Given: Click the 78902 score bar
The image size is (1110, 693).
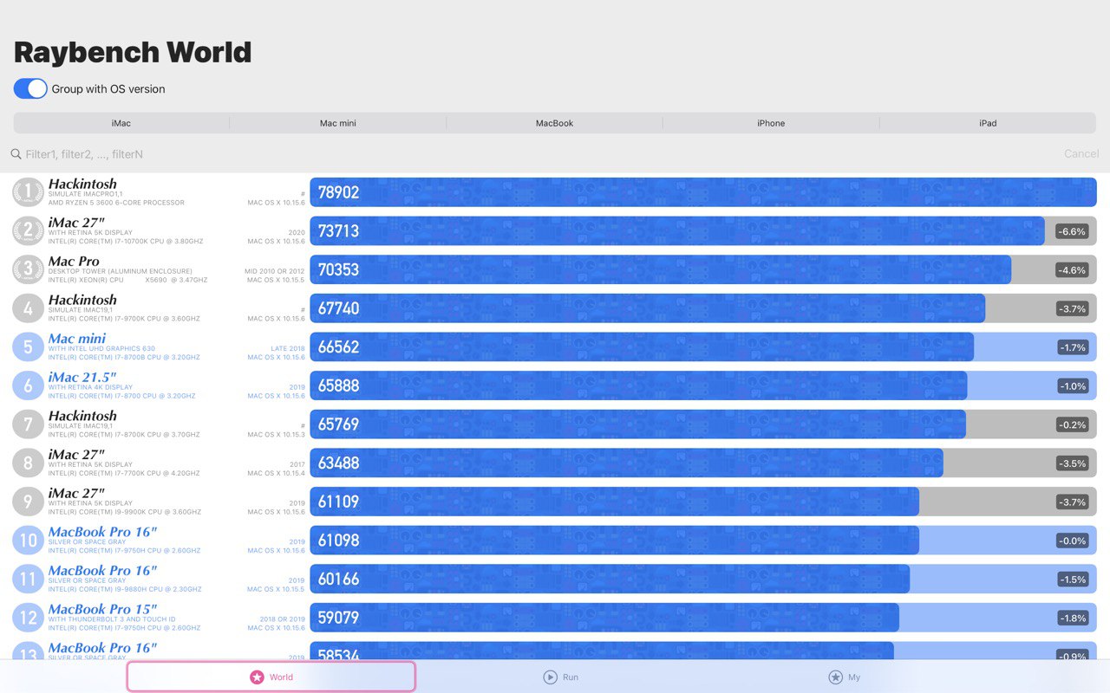Looking at the screenshot, I should click(703, 192).
